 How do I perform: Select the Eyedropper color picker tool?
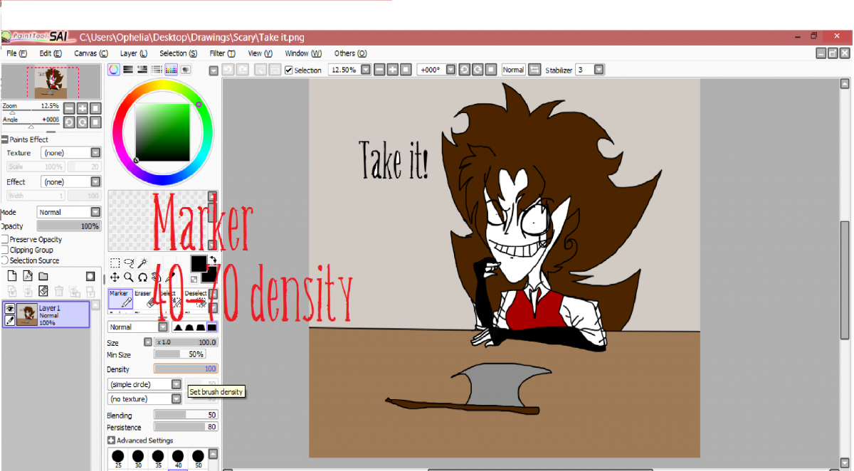coord(169,277)
